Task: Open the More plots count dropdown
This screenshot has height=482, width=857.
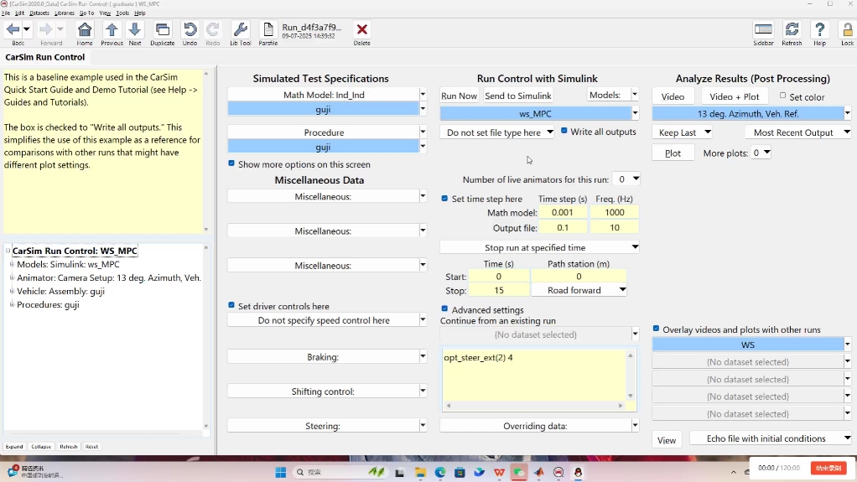Action: 761,153
